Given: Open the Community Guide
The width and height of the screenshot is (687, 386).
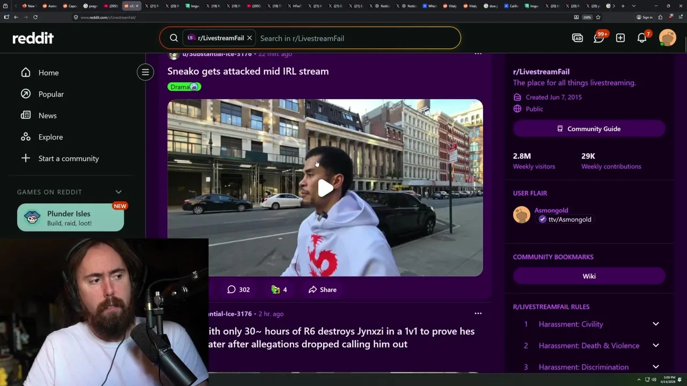Looking at the screenshot, I should pyautogui.click(x=589, y=129).
